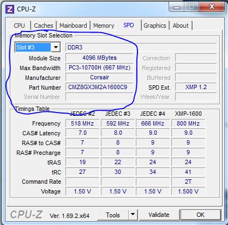
Task: Expand the Tools button dropdown arrow
Action: click(x=133, y=215)
